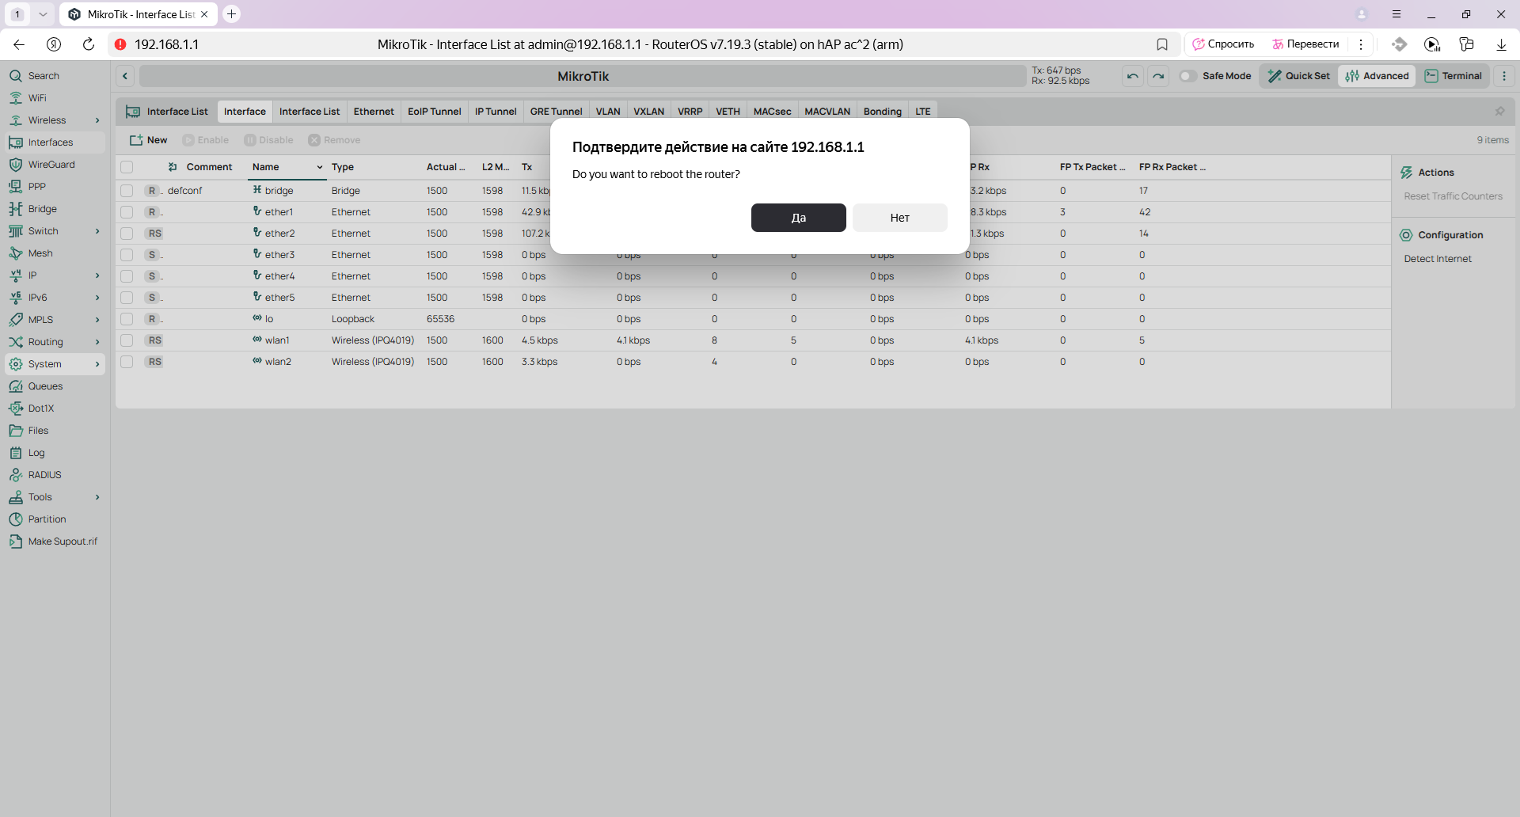Select the bridge row checkbox
Screen dimensions: 1520x817
click(x=127, y=191)
